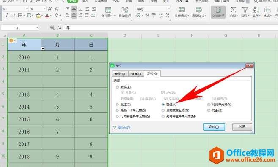Screen dimensions: 278x167
Task: Toggle the Auto Wrap (自动换行) icon
Action: coord(125,10)
